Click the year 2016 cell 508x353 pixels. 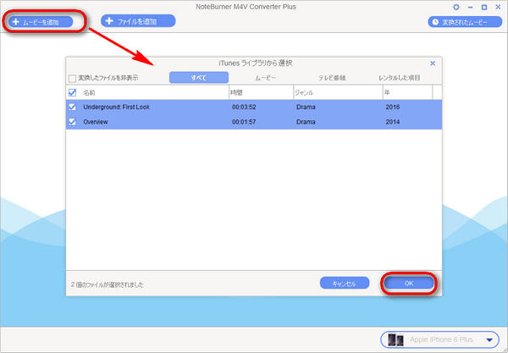[392, 107]
